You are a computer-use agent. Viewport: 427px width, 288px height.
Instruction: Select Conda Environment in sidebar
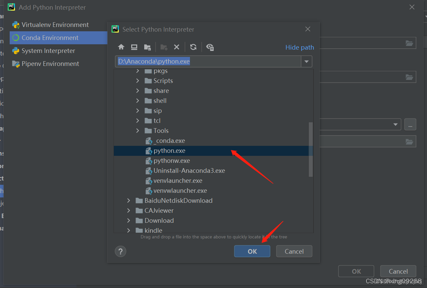[58, 38]
